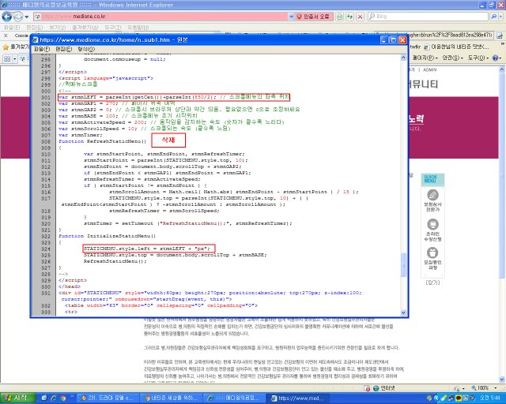
Task: Click main page scrollbar down arrow
Action: [x=502, y=380]
